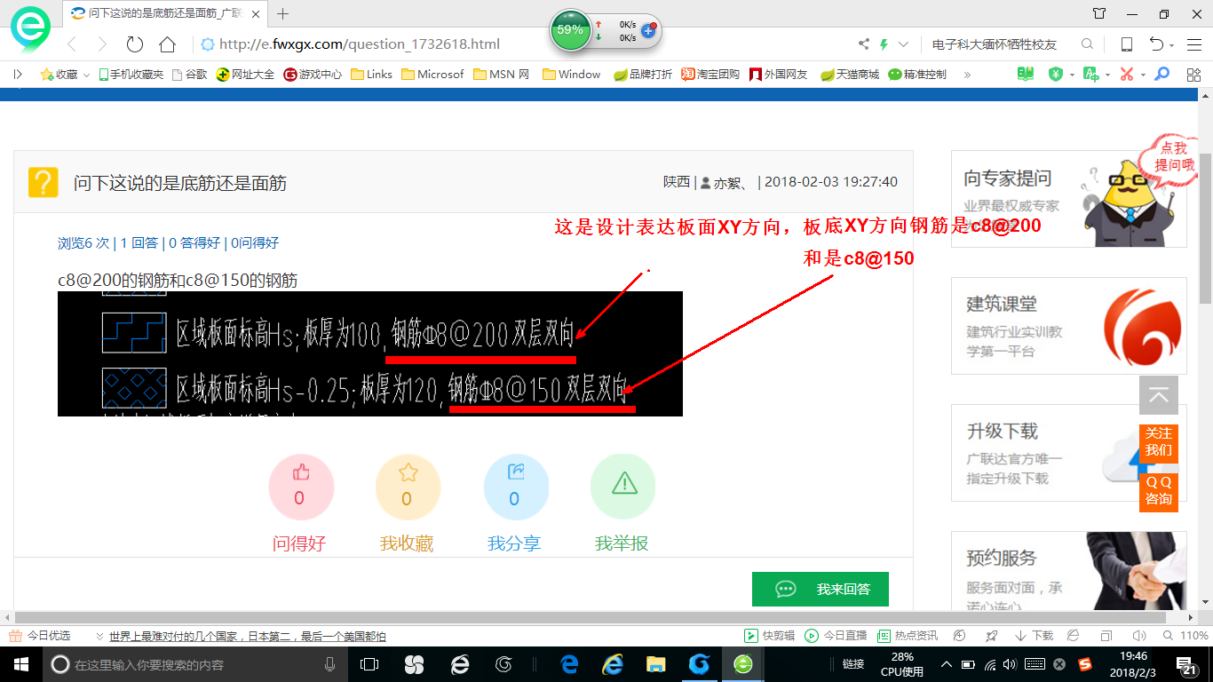This screenshot has height=682, width=1213.
Task: Open the 向专家提问 sidebar card
Action: point(1068,198)
